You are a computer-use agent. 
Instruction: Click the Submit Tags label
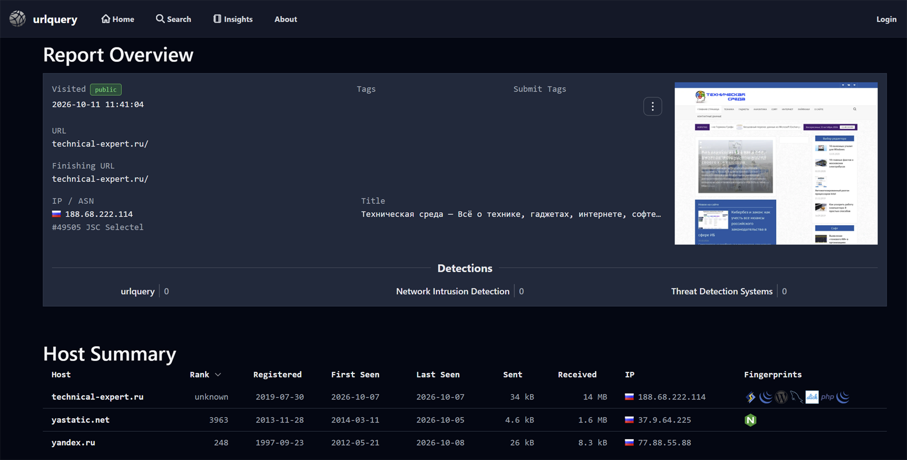coord(540,89)
